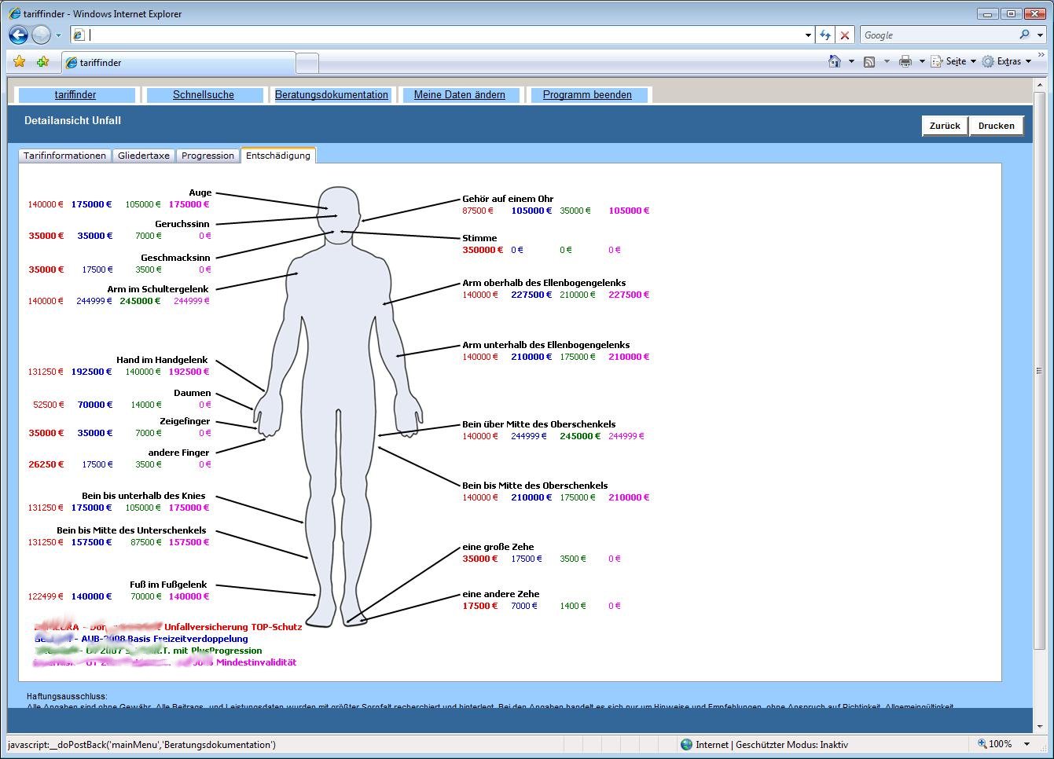Click the Geschmacksinn label

[175, 258]
